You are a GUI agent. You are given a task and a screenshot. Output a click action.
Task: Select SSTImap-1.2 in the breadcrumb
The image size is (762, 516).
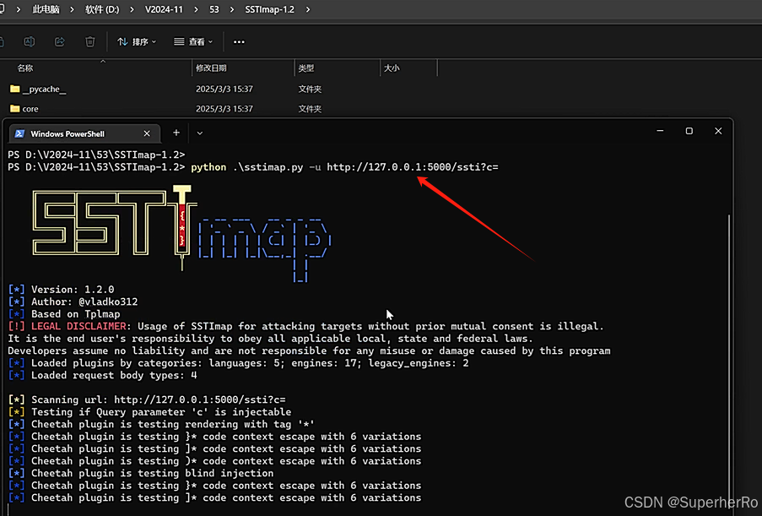[269, 9]
